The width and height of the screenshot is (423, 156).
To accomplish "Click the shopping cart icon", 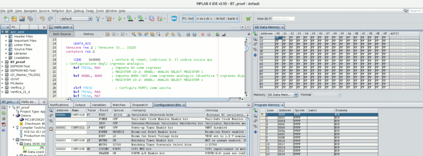I will (248, 19).
